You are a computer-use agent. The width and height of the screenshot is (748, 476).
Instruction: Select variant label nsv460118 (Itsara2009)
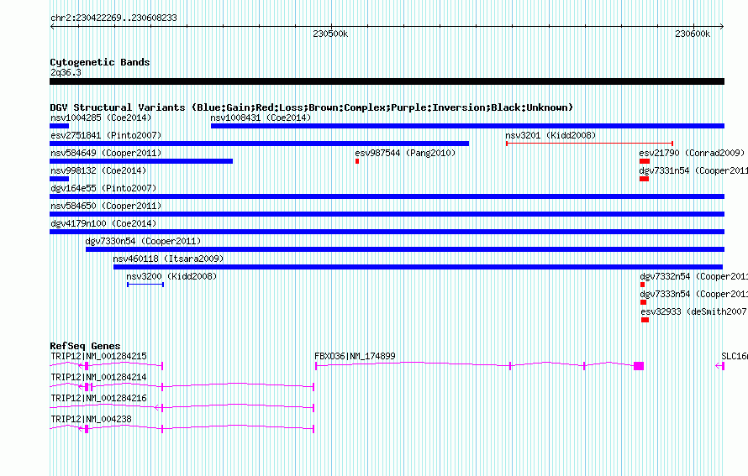click(x=168, y=259)
